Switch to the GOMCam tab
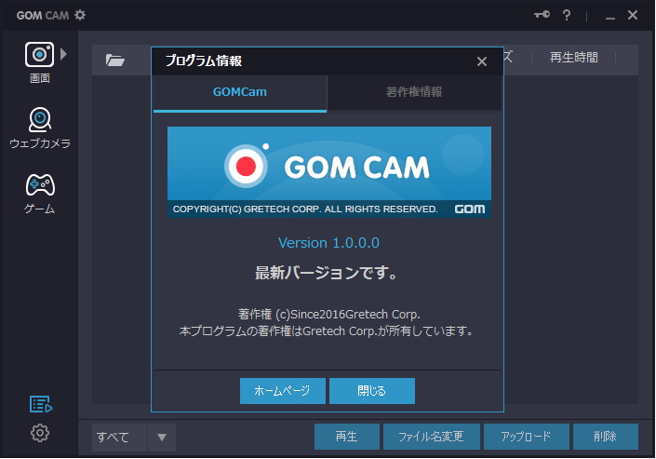 click(240, 93)
